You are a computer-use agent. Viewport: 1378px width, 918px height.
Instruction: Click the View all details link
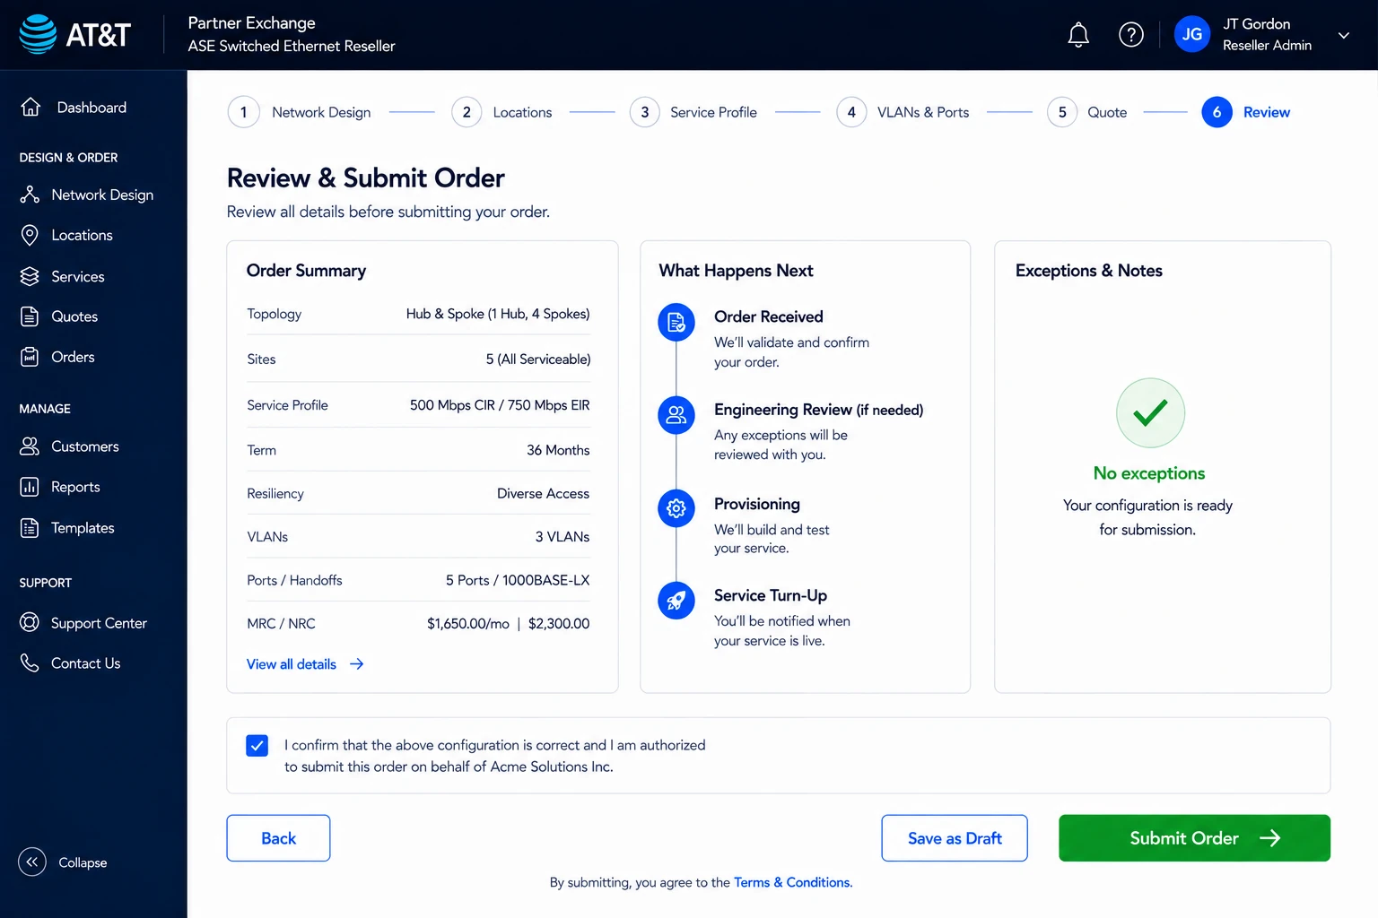pyautogui.click(x=292, y=664)
